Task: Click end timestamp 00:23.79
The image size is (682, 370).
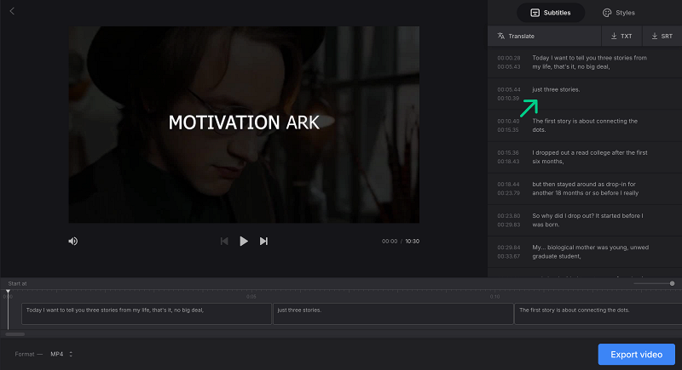Action: (508, 193)
